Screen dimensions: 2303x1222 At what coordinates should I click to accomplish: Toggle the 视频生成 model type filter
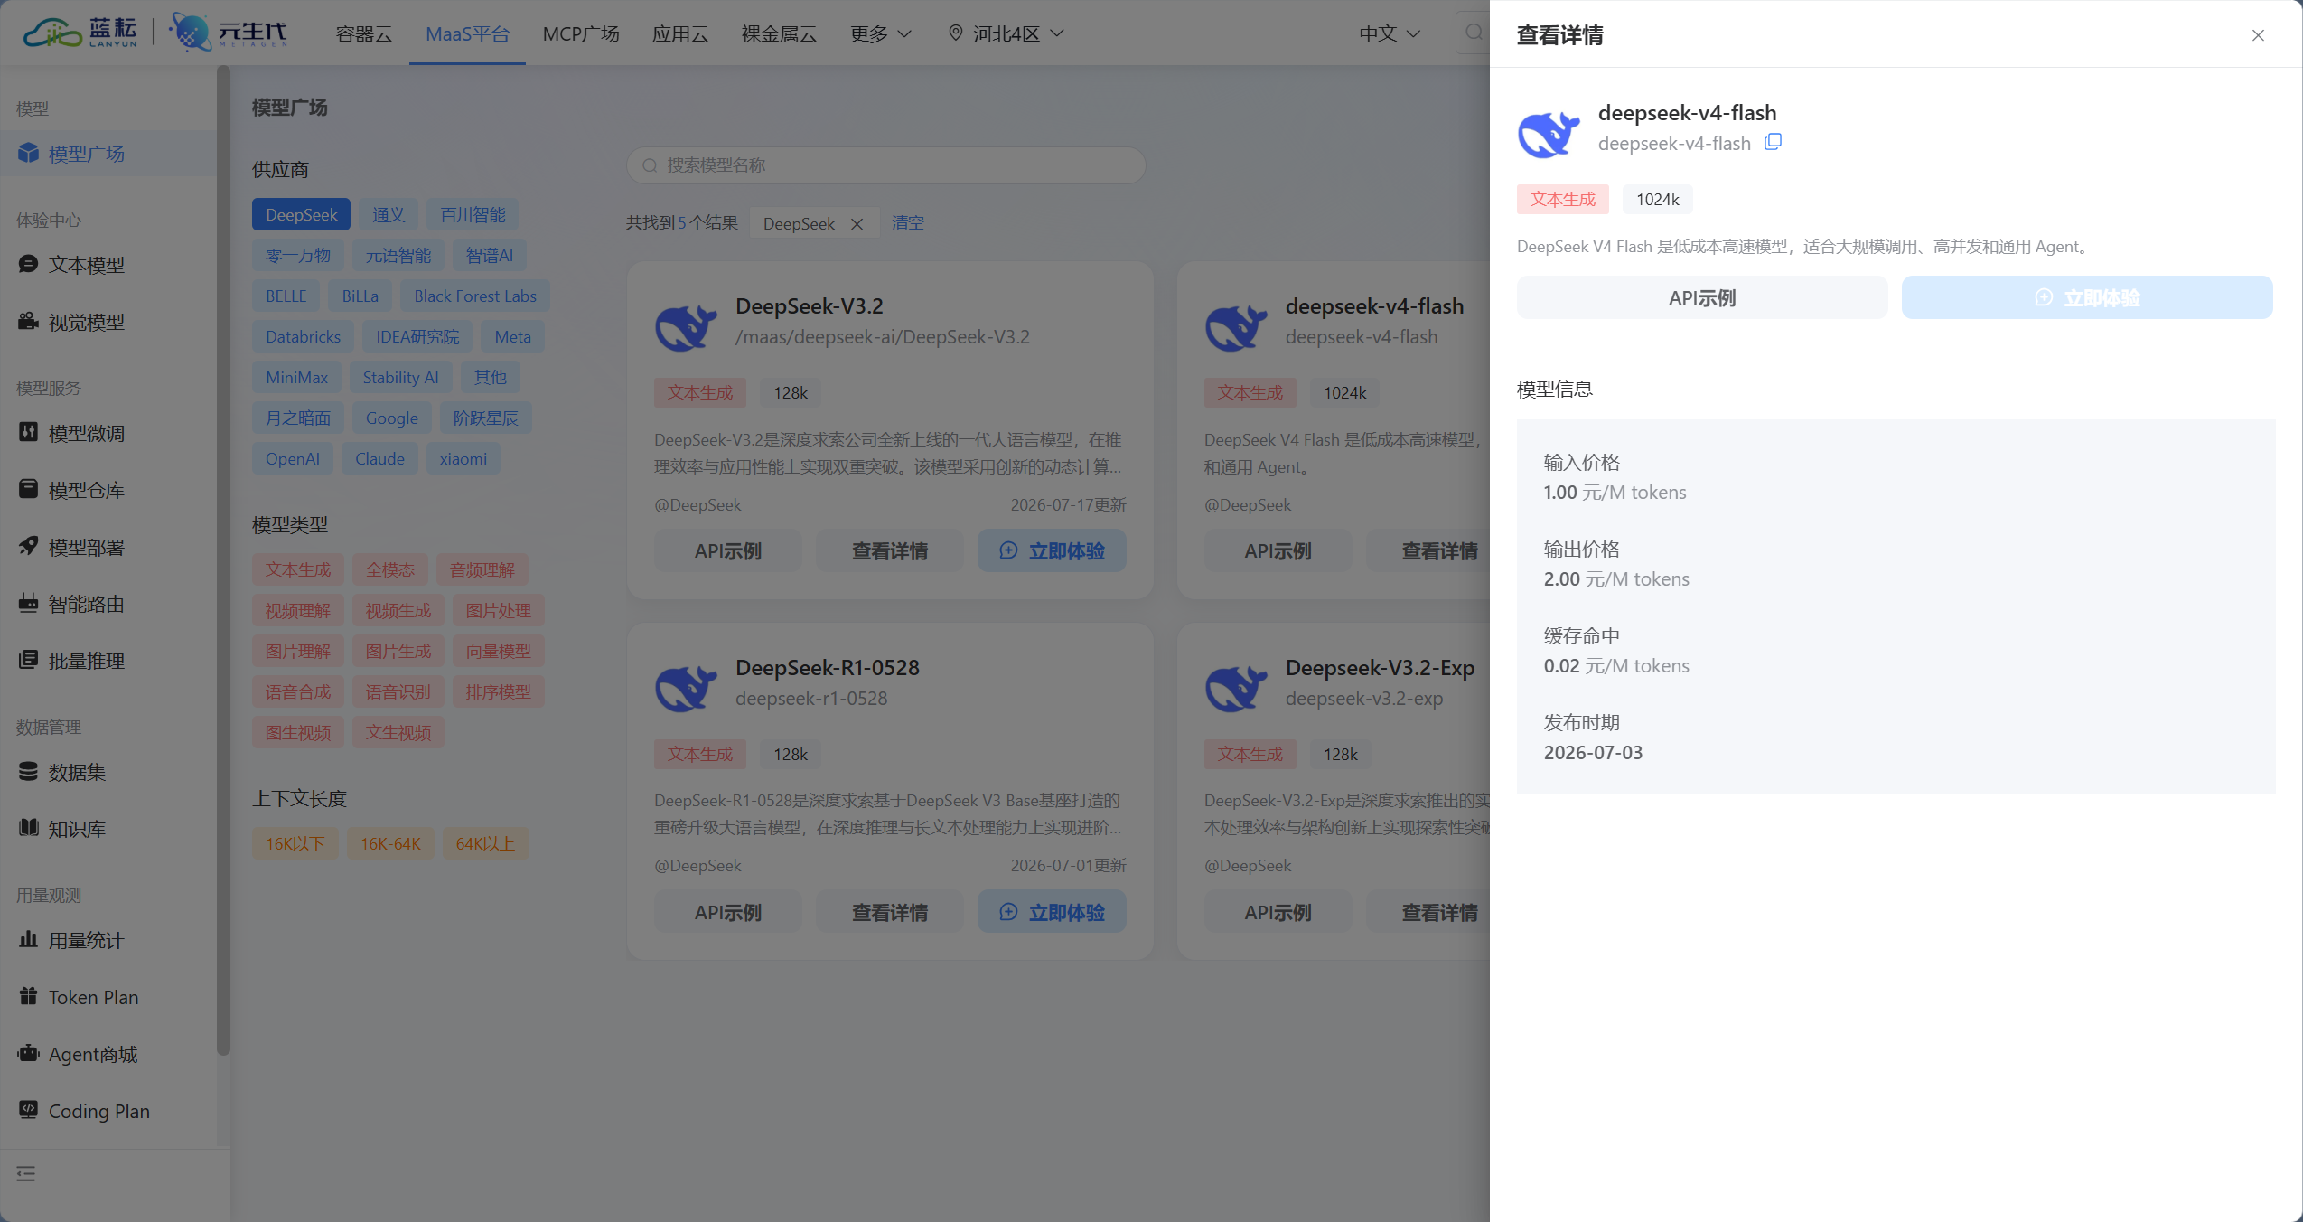(x=398, y=610)
